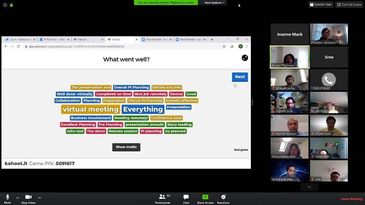Image resolution: width=365 pixels, height=205 pixels.
Task: Click the Participants icon in Zoom toolbar
Action: coord(162,197)
